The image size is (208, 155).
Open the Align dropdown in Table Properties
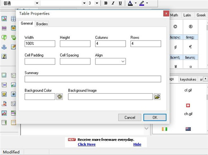[110, 61]
